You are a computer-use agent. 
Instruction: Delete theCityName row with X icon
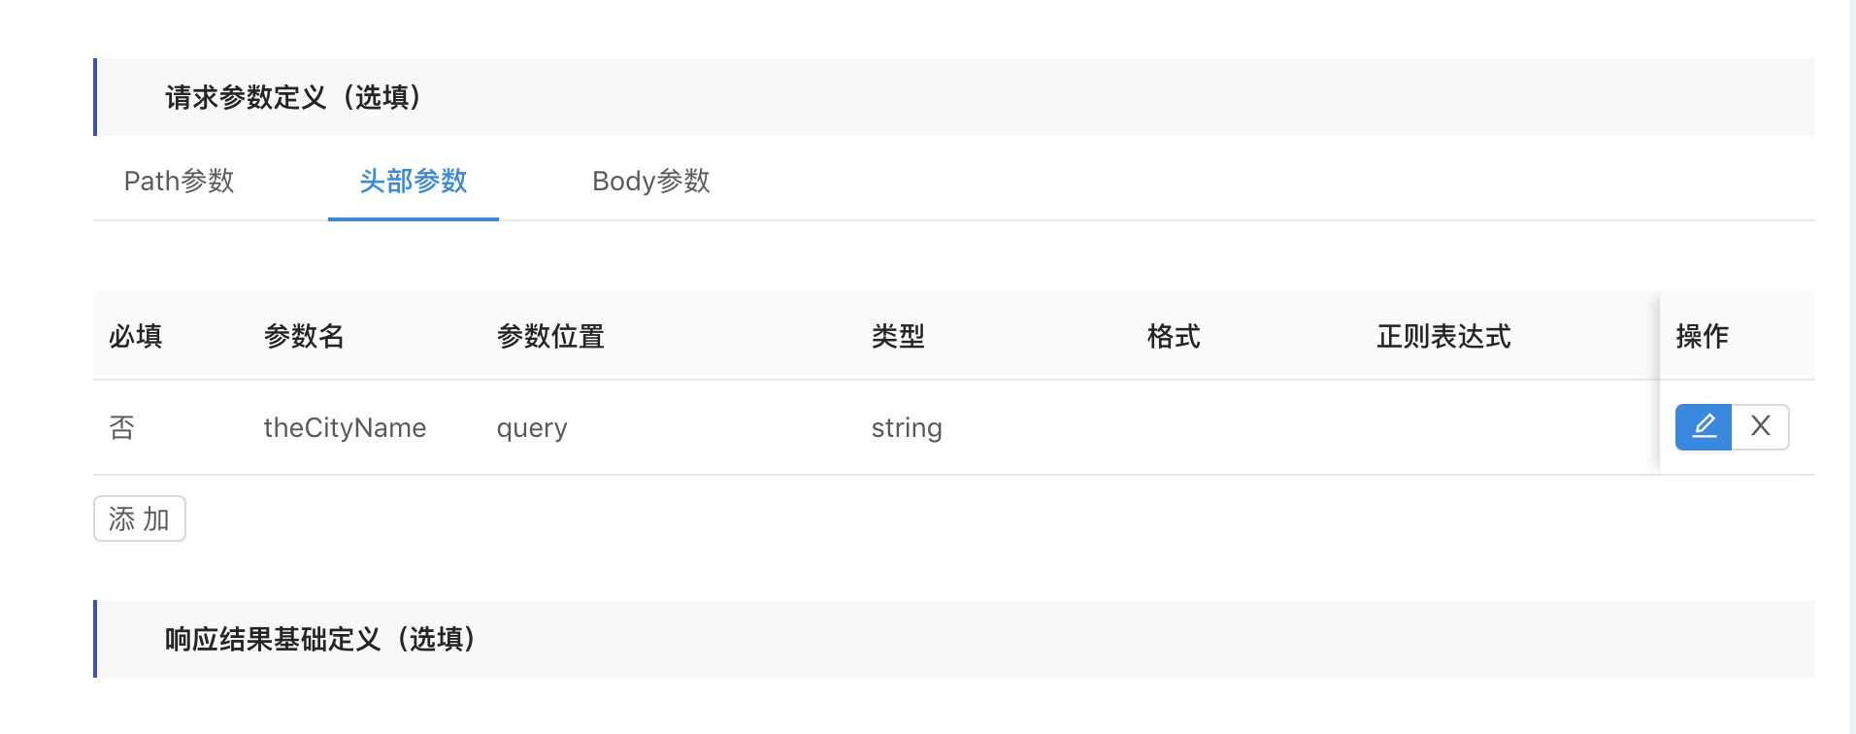[1760, 427]
